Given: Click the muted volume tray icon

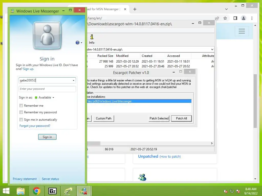Looking at the screenshot, I should coord(225,191).
